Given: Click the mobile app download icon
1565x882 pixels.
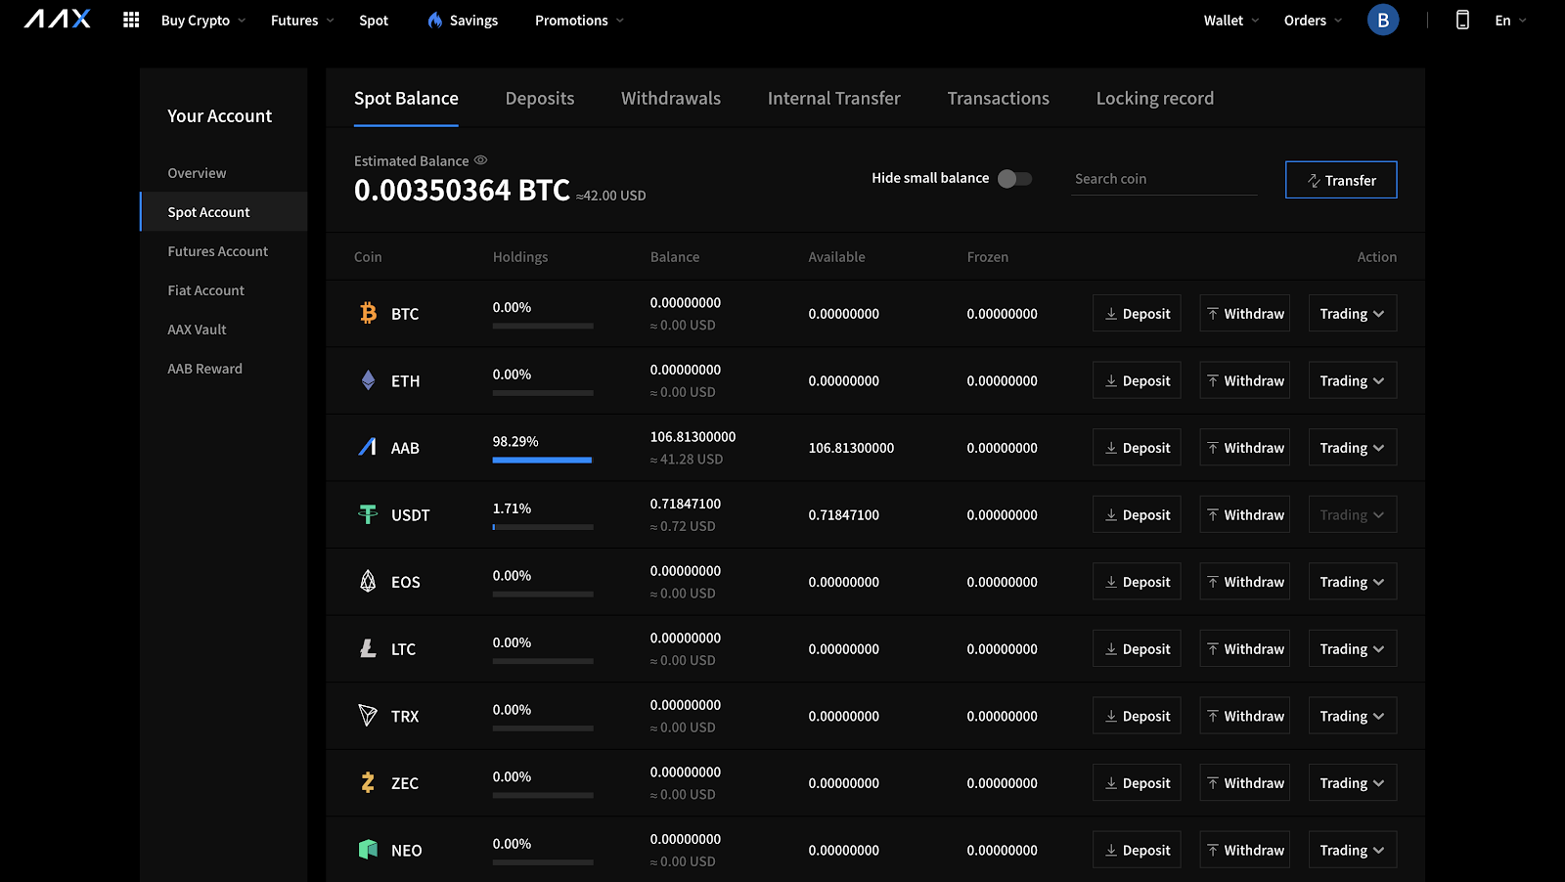Looking at the screenshot, I should click(1462, 20).
